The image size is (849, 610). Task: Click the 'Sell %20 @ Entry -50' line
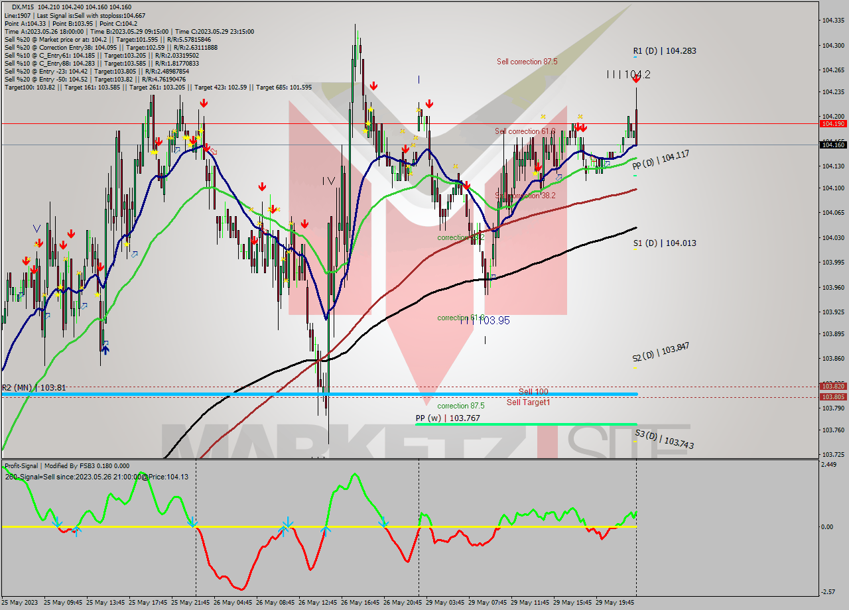point(97,79)
